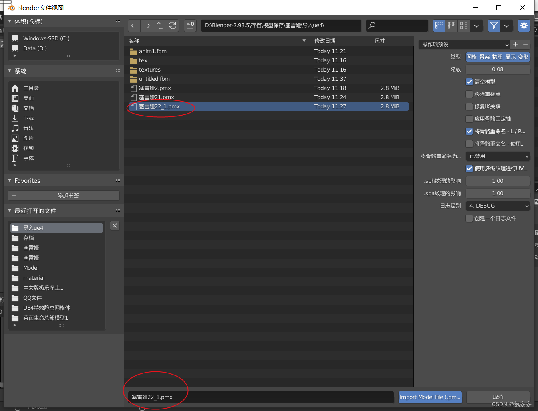Viewport: 538px width, 411px height.
Task: Toggle file filter funnel icon
Action: 494,26
